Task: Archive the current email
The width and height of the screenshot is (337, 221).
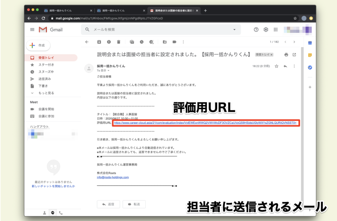Action: coord(99,42)
